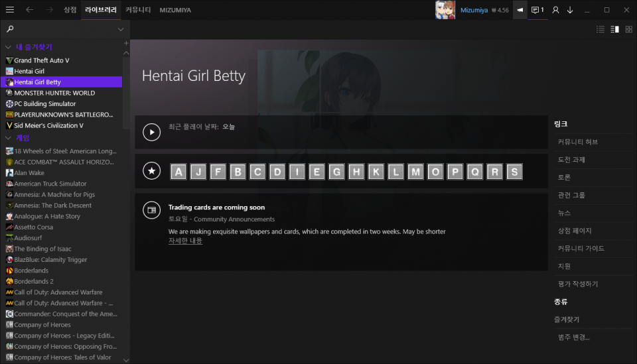
Task: Click the achievement tile M
Action: point(415,172)
